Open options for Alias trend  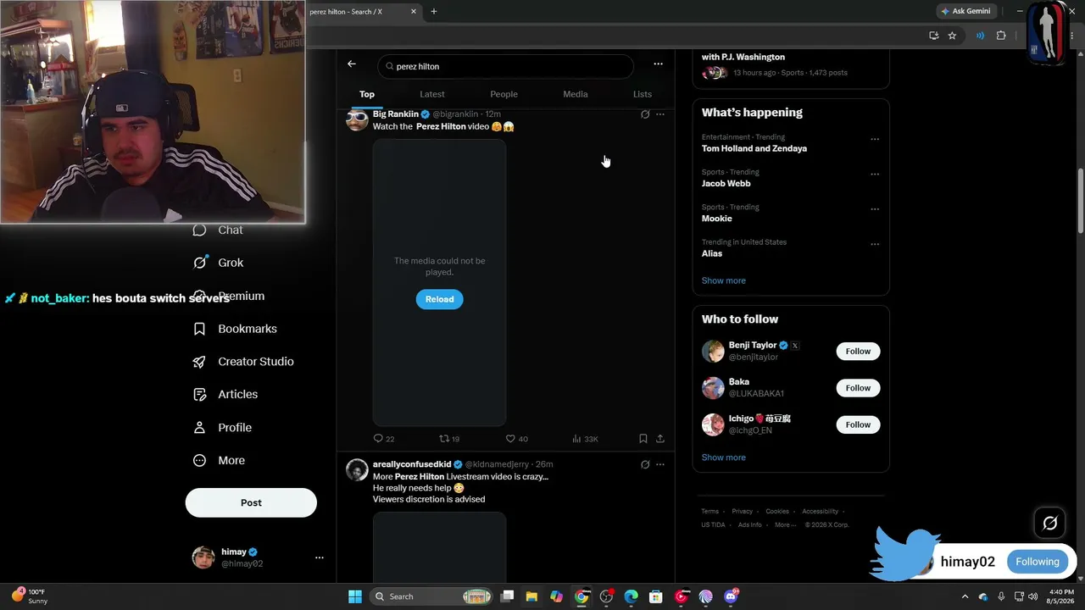(875, 244)
